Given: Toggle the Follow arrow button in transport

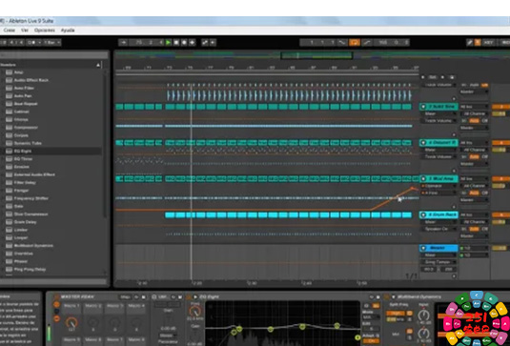Looking at the screenshot, I should click(x=123, y=42).
